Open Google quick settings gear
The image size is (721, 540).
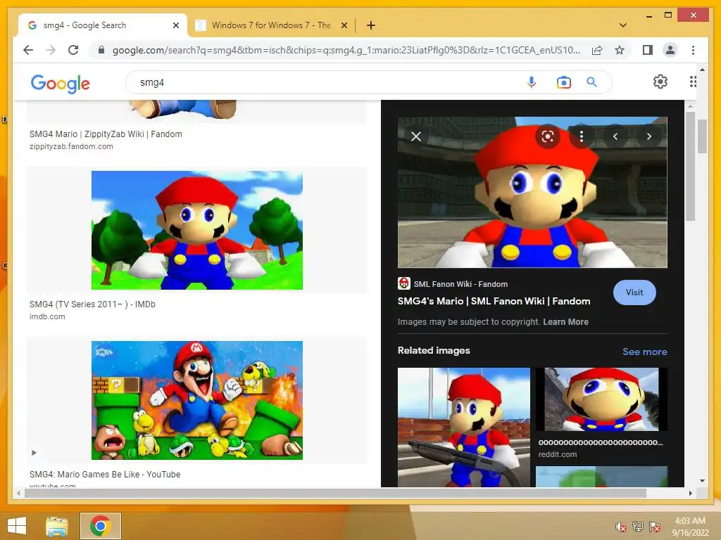click(660, 82)
